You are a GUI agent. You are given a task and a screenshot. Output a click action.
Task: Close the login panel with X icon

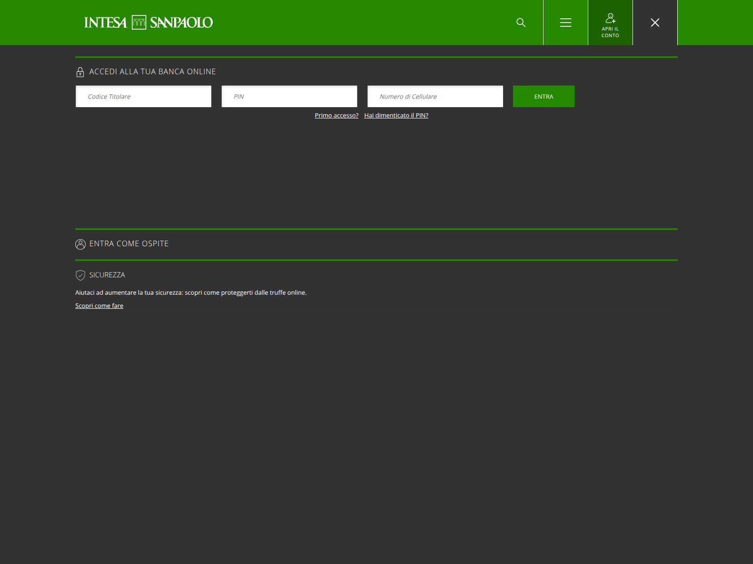coord(655,23)
